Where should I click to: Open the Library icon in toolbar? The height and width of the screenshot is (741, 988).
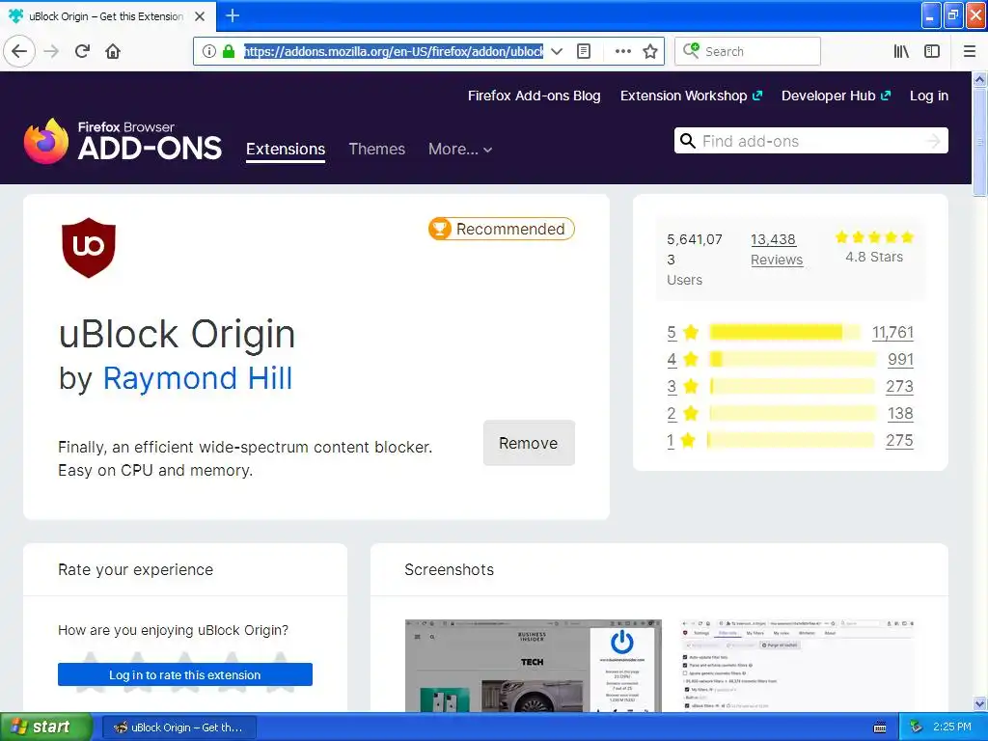(901, 51)
